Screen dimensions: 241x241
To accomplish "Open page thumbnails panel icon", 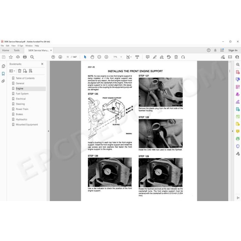I will (3, 66).
